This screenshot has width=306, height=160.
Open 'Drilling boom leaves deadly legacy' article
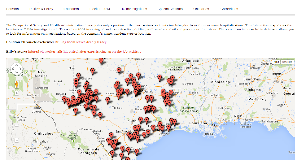tap(80, 42)
